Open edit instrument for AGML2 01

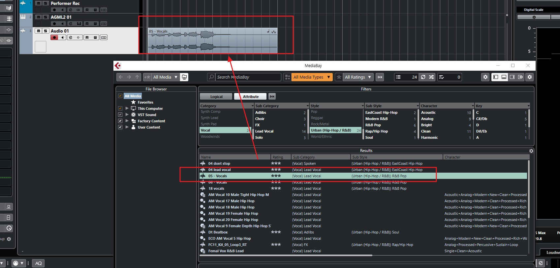79,24
